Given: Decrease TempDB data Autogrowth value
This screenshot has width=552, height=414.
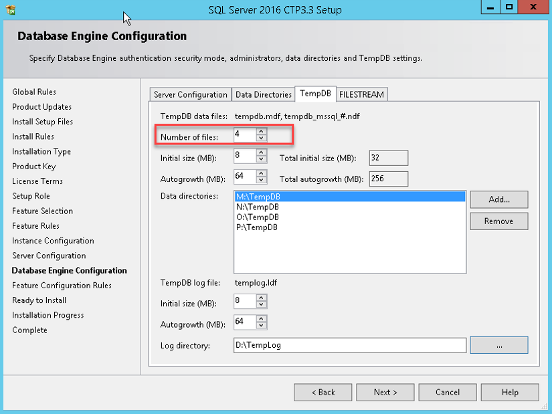Looking at the screenshot, I should [261, 181].
